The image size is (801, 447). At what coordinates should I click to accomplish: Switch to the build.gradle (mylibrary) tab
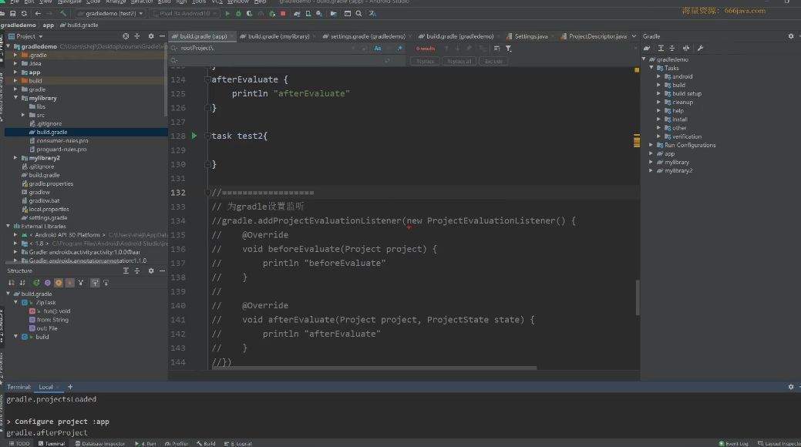click(278, 36)
